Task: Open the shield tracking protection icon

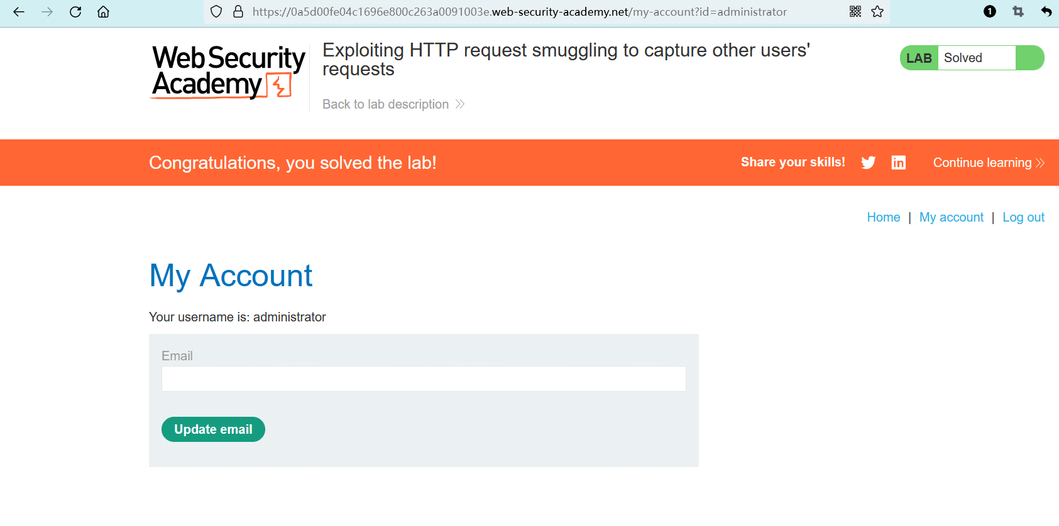Action: click(x=216, y=12)
